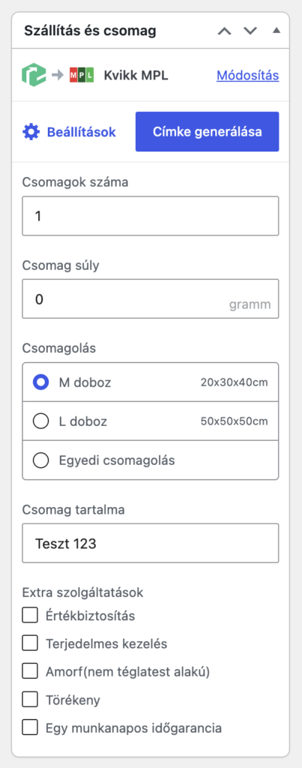The height and width of the screenshot is (768, 302).
Task: Collapse the Szállítás és csomag panel triangle
Action: click(276, 30)
